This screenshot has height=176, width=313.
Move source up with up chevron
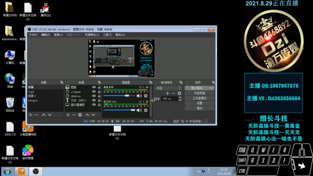click(87, 115)
